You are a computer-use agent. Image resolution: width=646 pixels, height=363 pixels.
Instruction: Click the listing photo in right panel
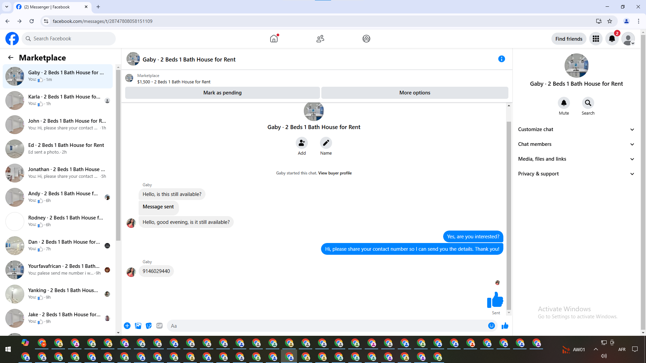pos(576,66)
